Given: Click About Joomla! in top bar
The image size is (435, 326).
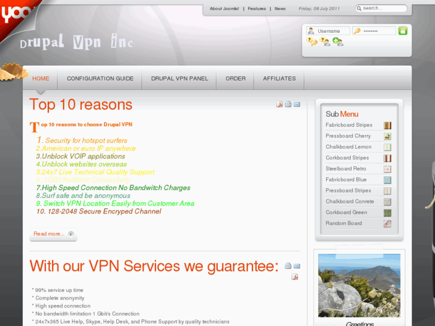Looking at the screenshot, I should click(224, 8).
